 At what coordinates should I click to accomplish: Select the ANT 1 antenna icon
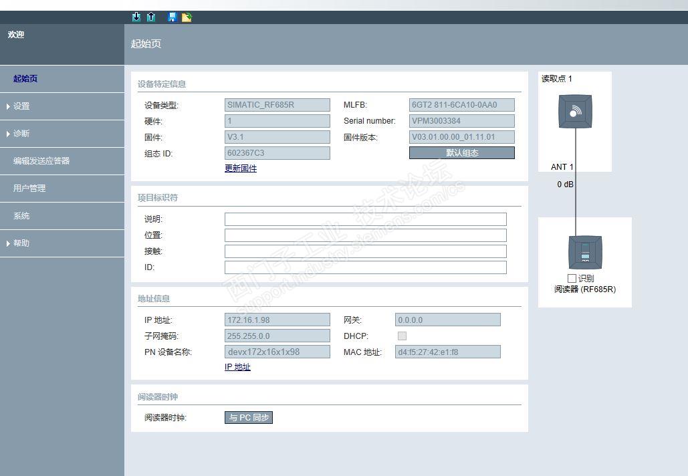[575, 112]
